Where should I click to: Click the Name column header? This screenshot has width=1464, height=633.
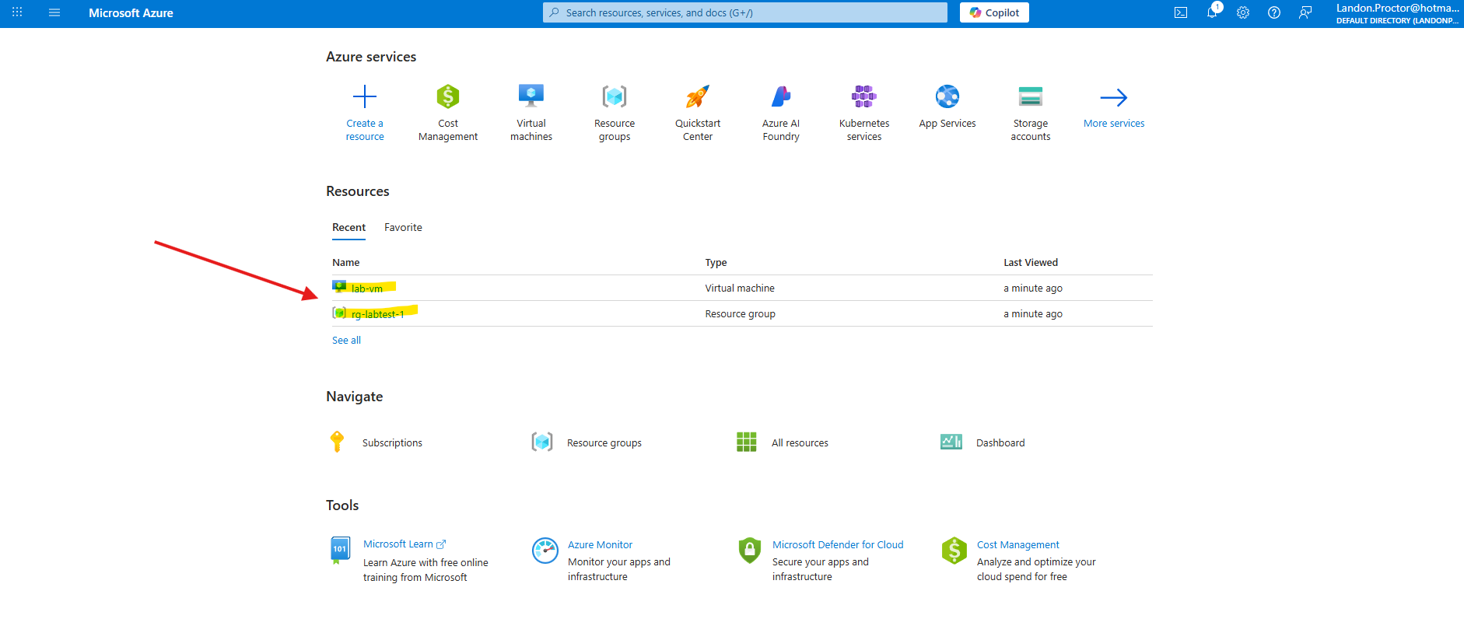pos(345,263)
